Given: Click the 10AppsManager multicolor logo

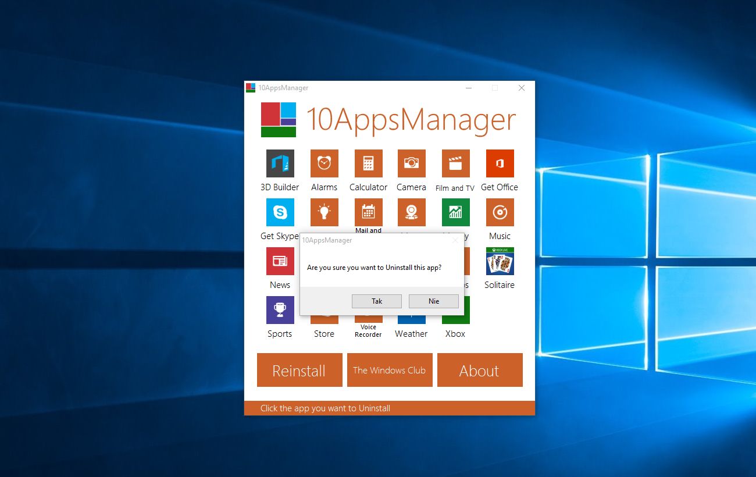Looking at the screenshot, I should [x=279, y=120].
